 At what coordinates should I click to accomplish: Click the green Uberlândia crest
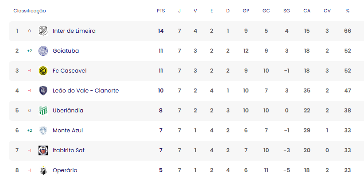43,111
